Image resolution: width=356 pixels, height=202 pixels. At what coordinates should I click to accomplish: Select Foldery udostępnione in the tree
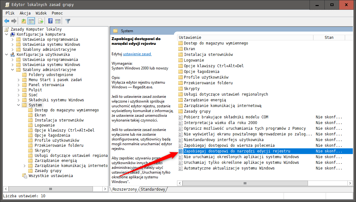[51, 75]
